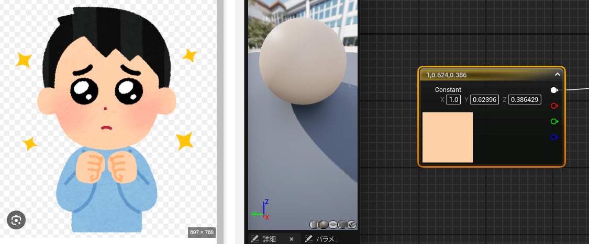This screenshot has width=589, height=244.
Task: Click the X value field 1.0
Action: coord(453,100)
